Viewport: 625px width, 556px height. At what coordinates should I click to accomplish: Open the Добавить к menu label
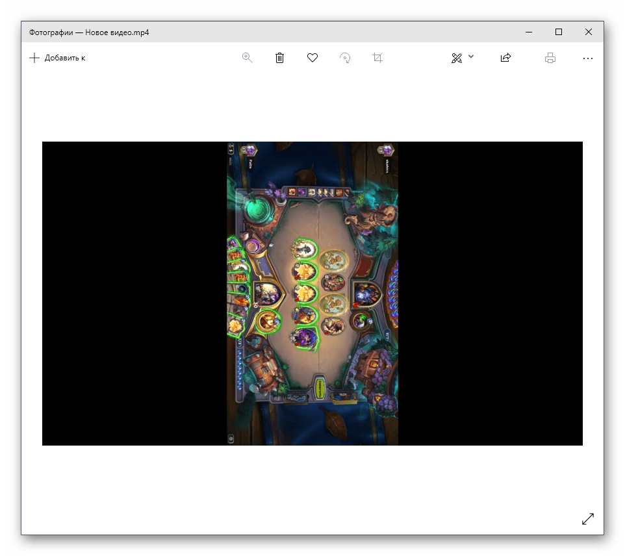pyautogui.click(x=65, y=58)
